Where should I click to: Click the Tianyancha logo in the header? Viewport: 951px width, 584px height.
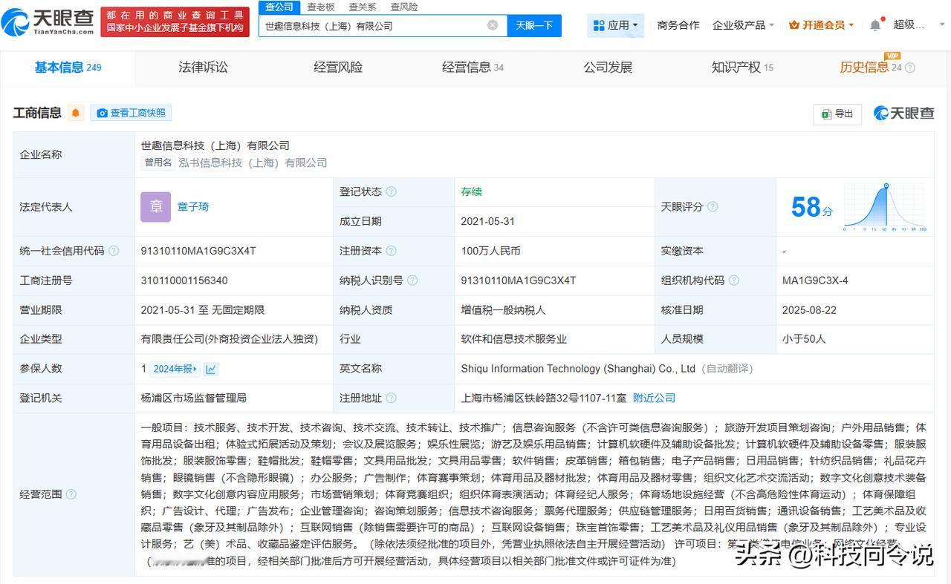click(48, 22)
